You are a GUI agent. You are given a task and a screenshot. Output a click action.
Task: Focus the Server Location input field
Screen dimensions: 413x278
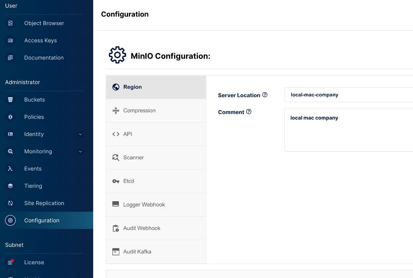(x=349, y=95)
